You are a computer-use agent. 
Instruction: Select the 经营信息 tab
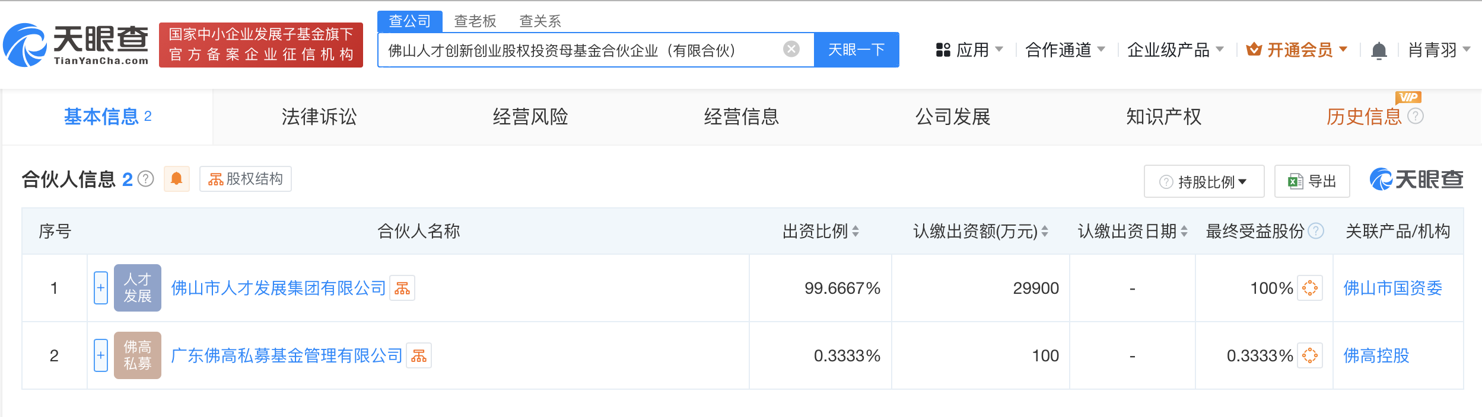(x=742, y=117)
